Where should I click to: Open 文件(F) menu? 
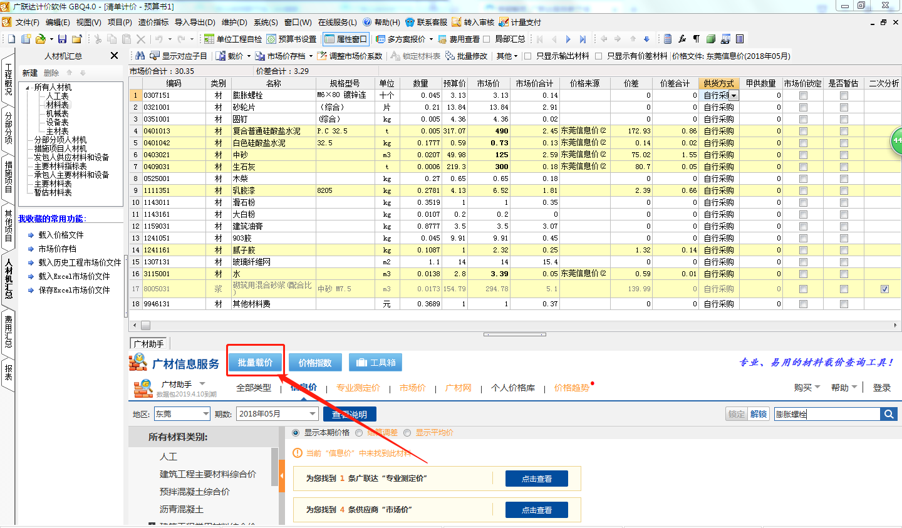(x=27, y=22)
